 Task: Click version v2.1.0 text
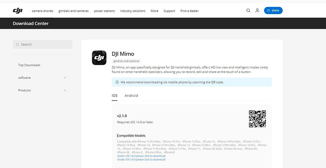coord(122,116)
